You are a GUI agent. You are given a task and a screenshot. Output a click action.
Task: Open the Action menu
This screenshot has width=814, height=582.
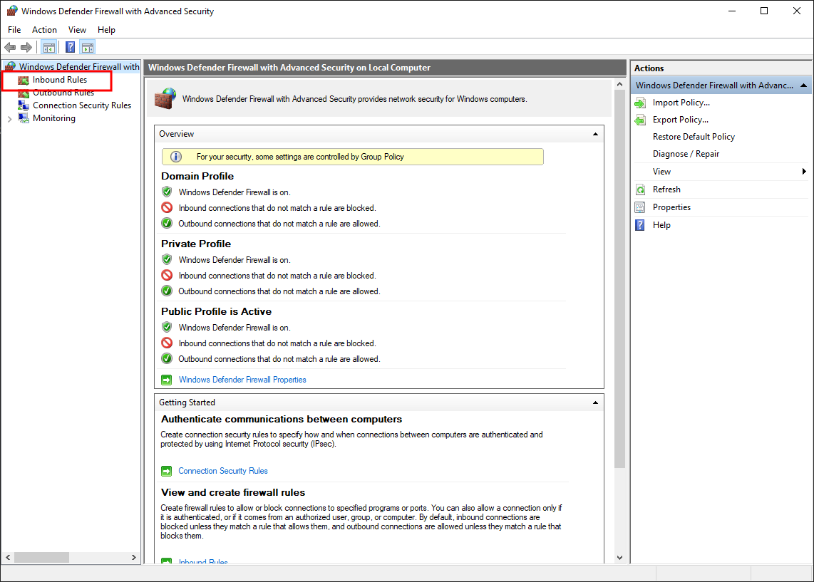(x=44, y=30)
